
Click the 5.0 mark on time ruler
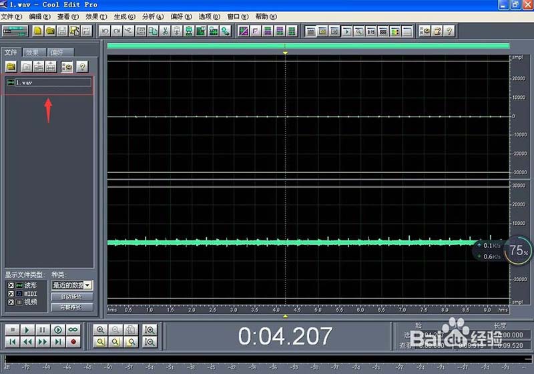point(318,310)
